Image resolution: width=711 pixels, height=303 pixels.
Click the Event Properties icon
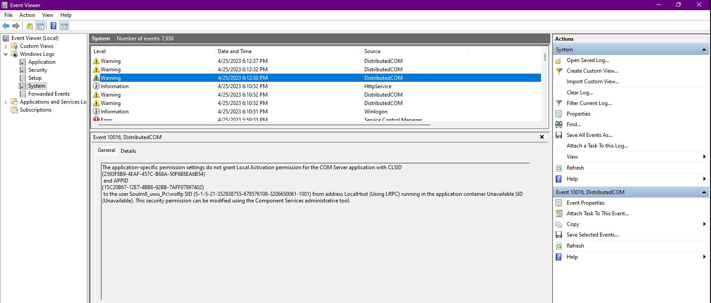tap(559, 203)
